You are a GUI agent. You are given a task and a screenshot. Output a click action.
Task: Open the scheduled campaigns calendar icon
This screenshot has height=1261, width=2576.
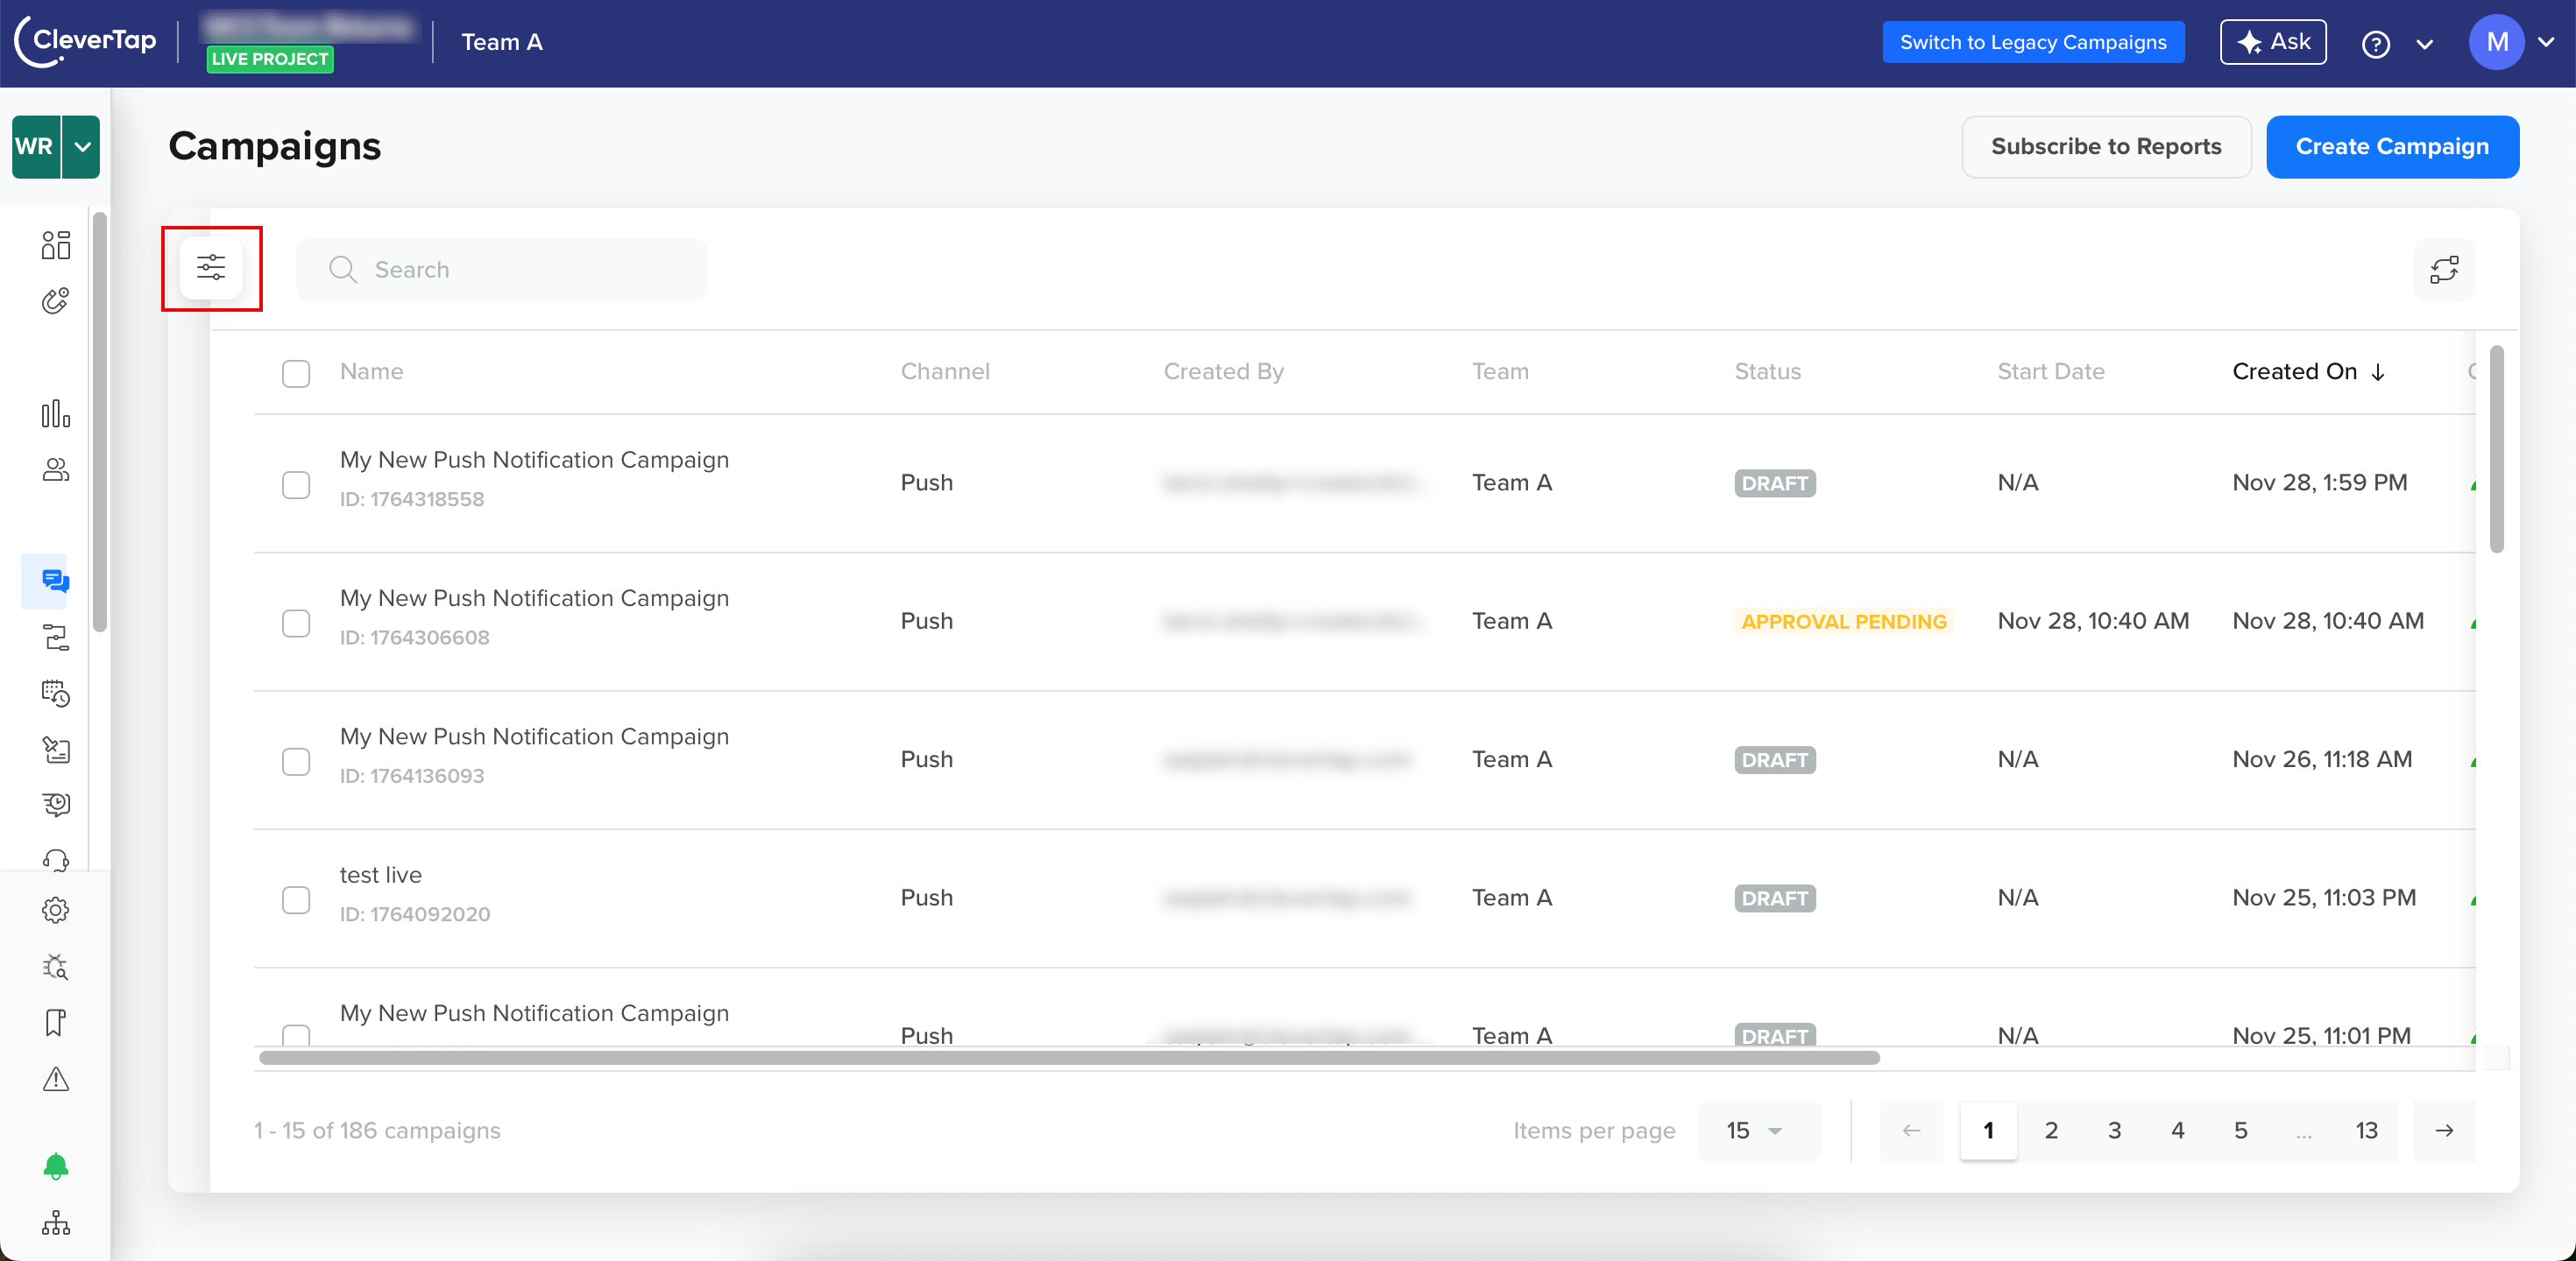(56, 695)
